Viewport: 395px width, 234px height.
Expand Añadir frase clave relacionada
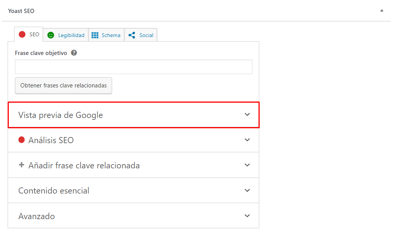pos(133,165)
